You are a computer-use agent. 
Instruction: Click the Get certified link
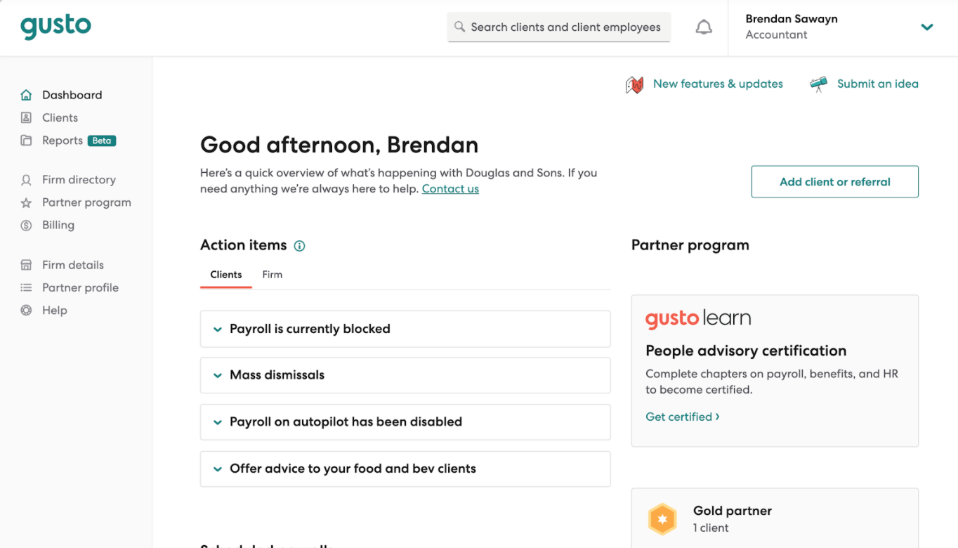682,417
